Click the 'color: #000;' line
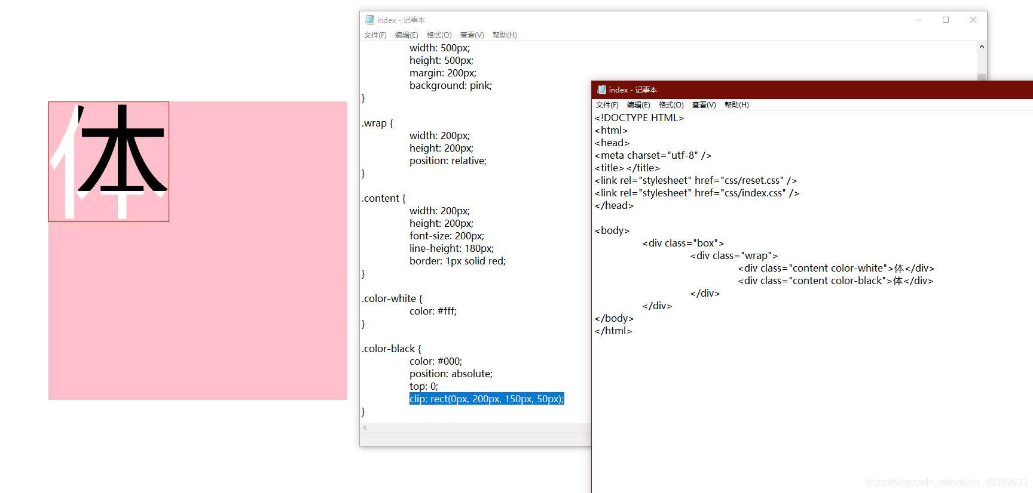Image resolution: width=1033 pixels, height=493 pixels. [x=436, y=361]
